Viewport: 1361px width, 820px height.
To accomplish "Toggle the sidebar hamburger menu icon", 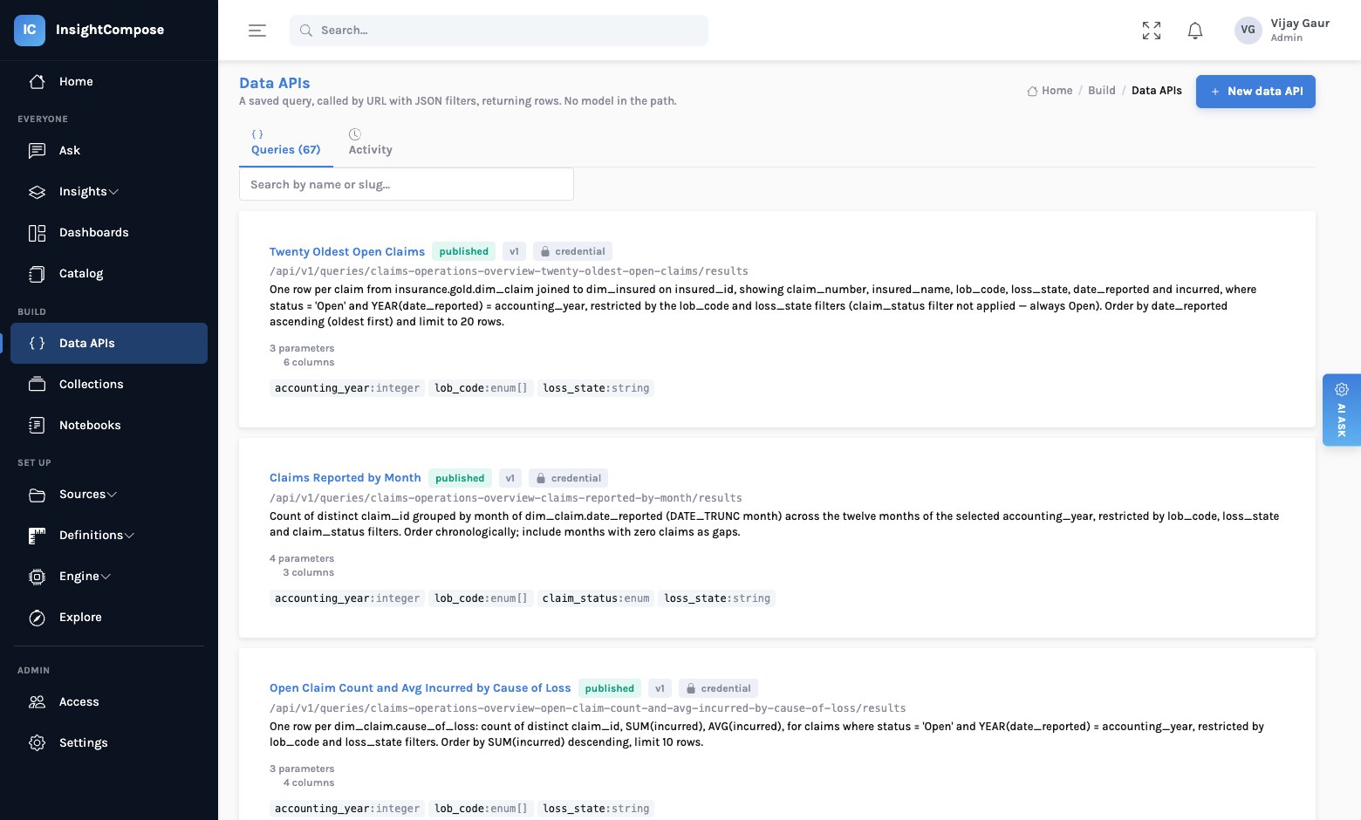I will click(x=257, y=31).
